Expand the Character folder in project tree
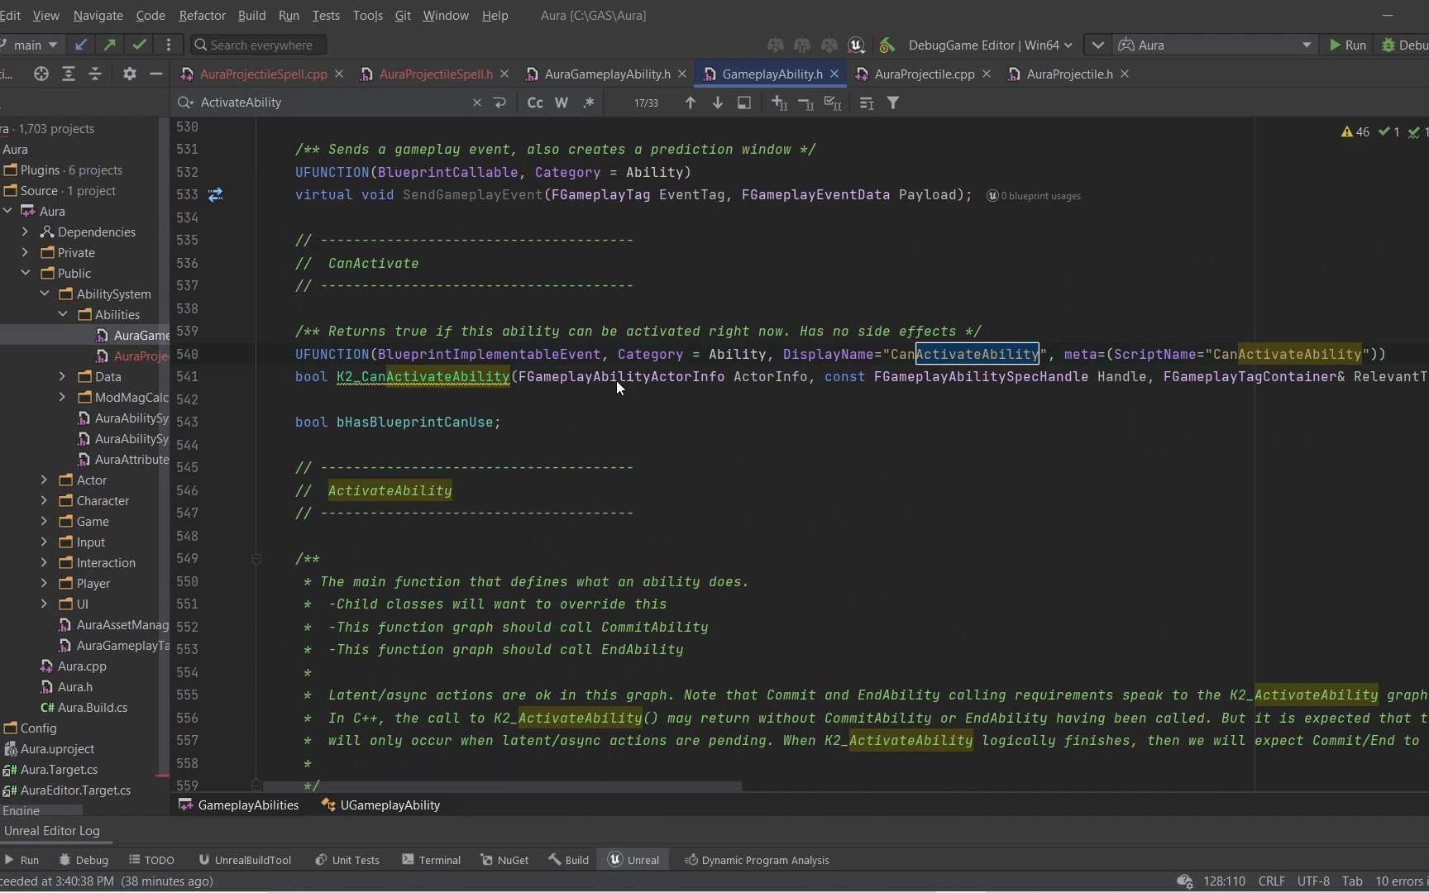Screen dimensions: 1429x893 tap(44, 501)
